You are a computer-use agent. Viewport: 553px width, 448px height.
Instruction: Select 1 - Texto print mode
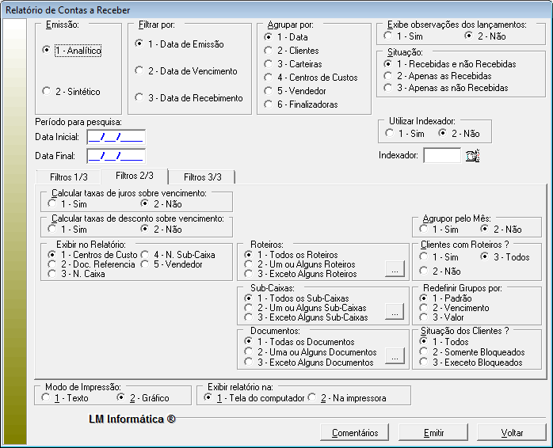tap(46, 398)
